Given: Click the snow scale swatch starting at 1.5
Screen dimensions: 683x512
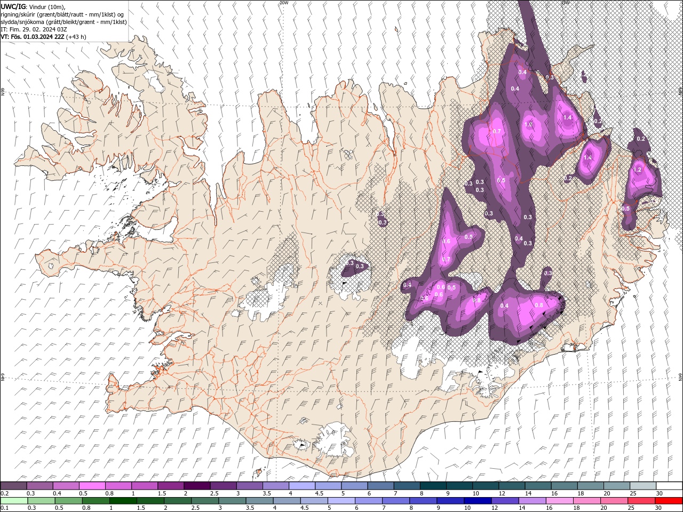Looking at the screenshot, I should coord(171,486).
